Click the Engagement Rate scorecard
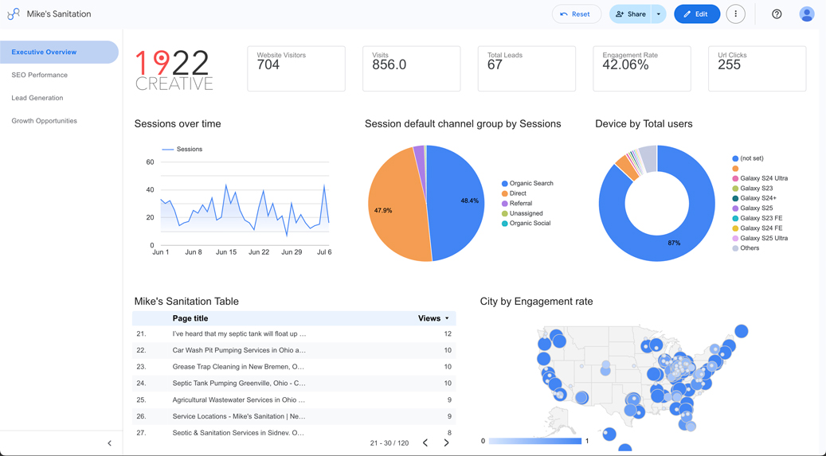This screenshot has width=826, height=456. 642,68
